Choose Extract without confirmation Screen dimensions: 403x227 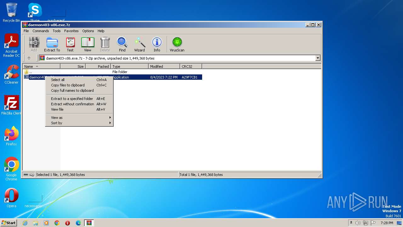coord(79,104)
